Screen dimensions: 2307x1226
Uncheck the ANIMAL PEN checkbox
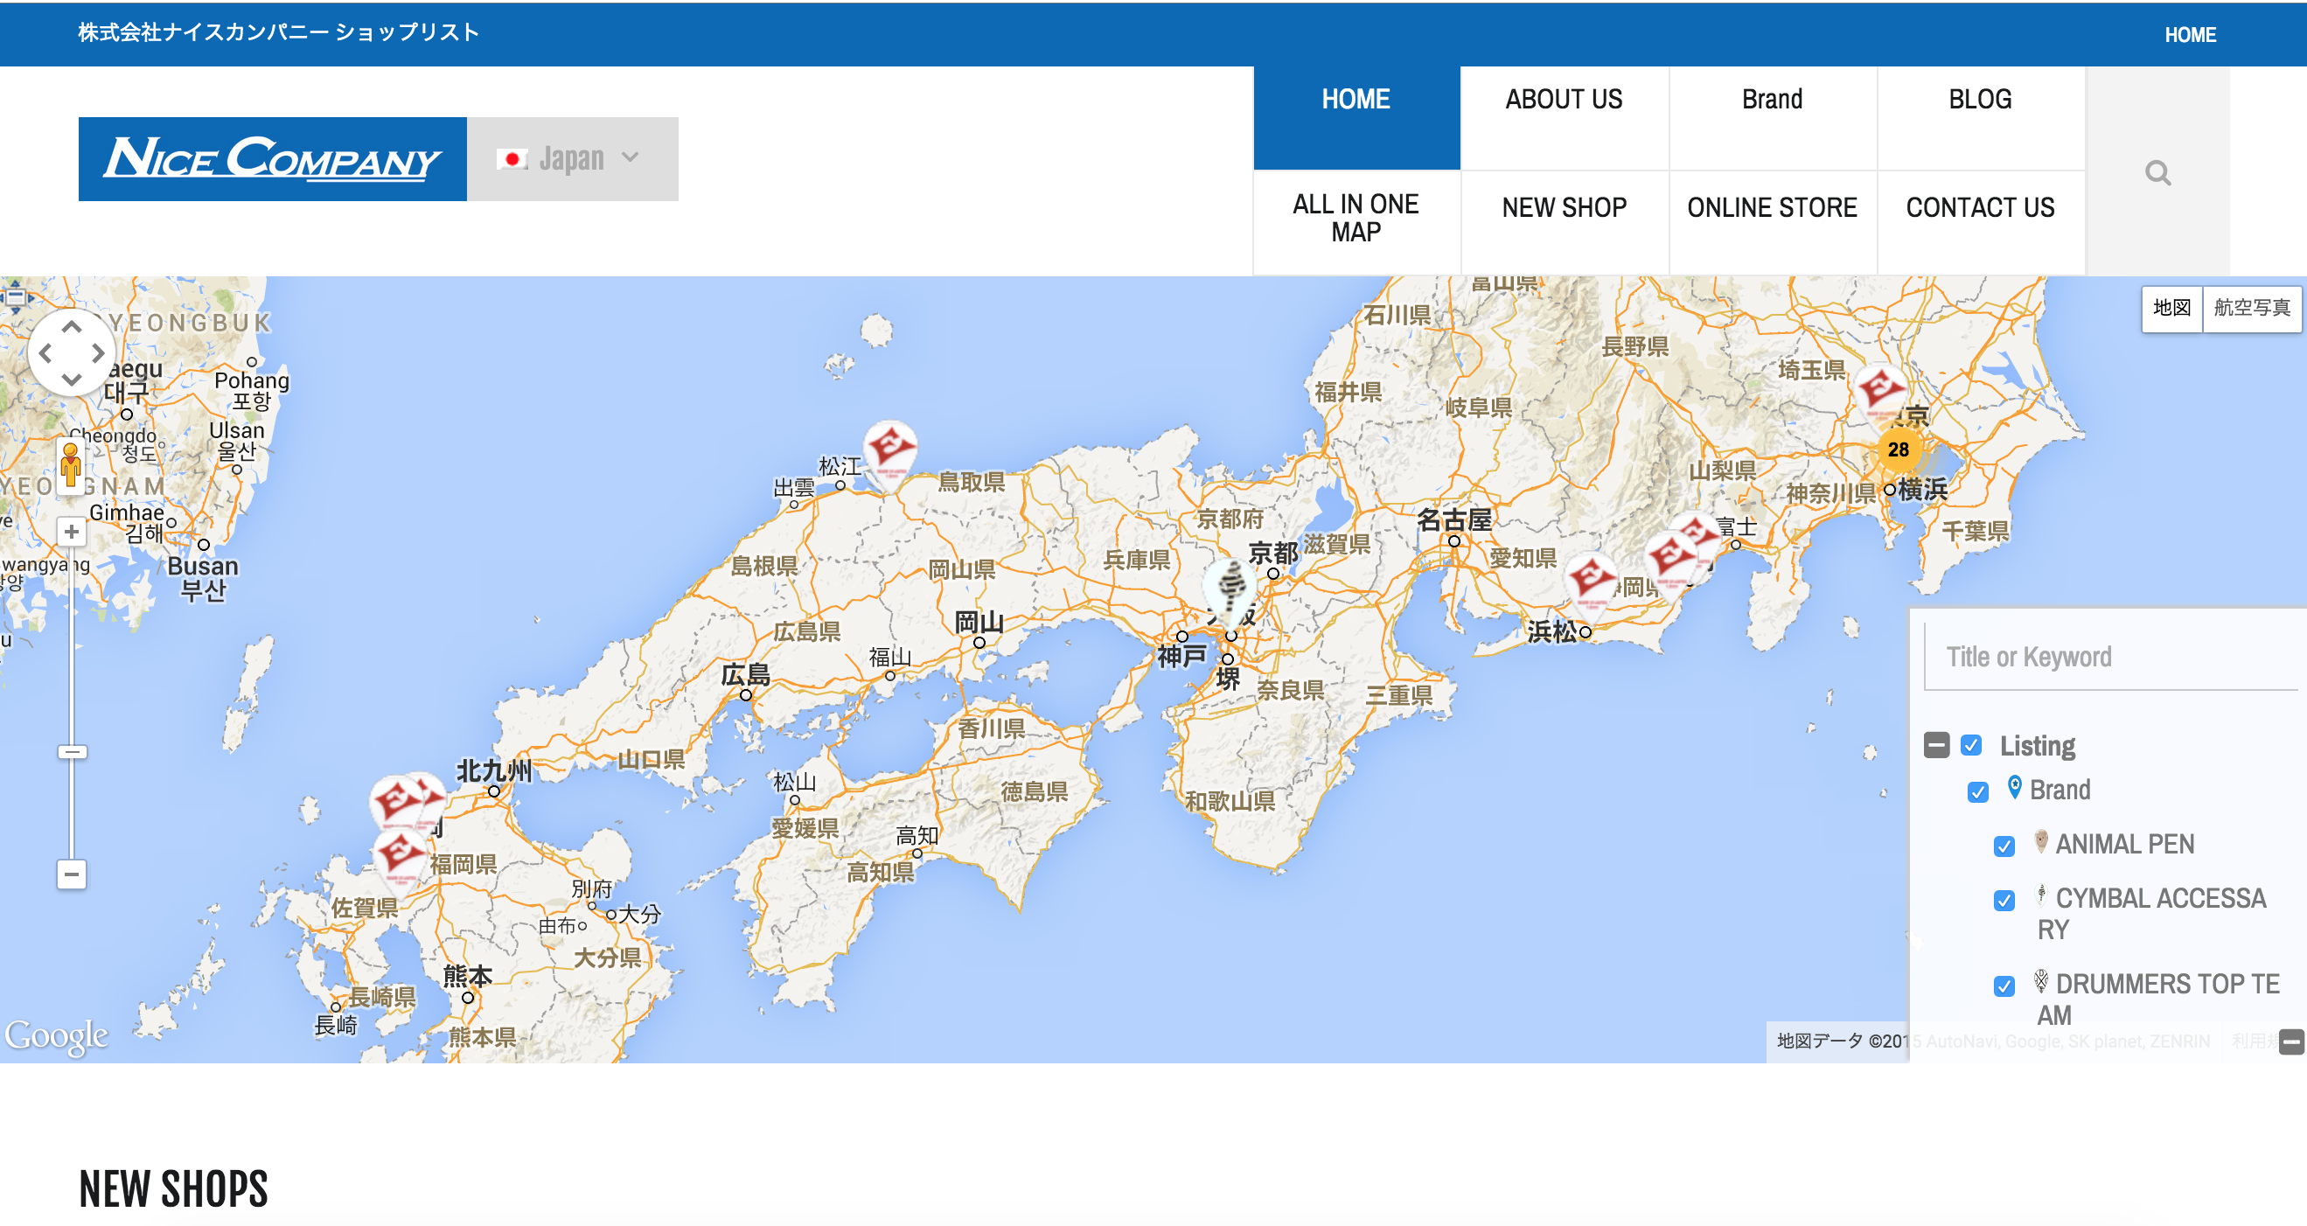point(2004,846)
